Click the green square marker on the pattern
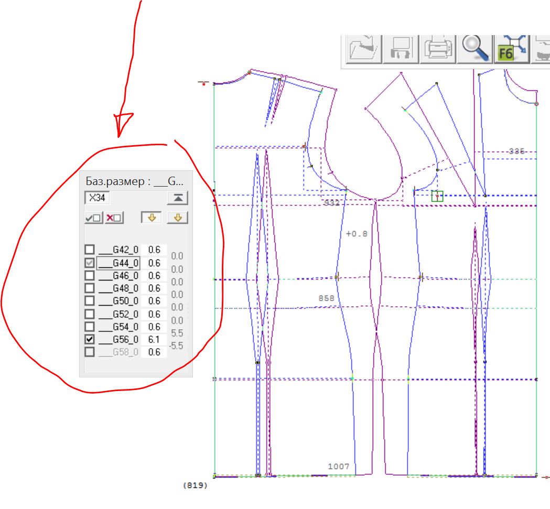This screenshot has height=509, width=550. click(437, 196)
